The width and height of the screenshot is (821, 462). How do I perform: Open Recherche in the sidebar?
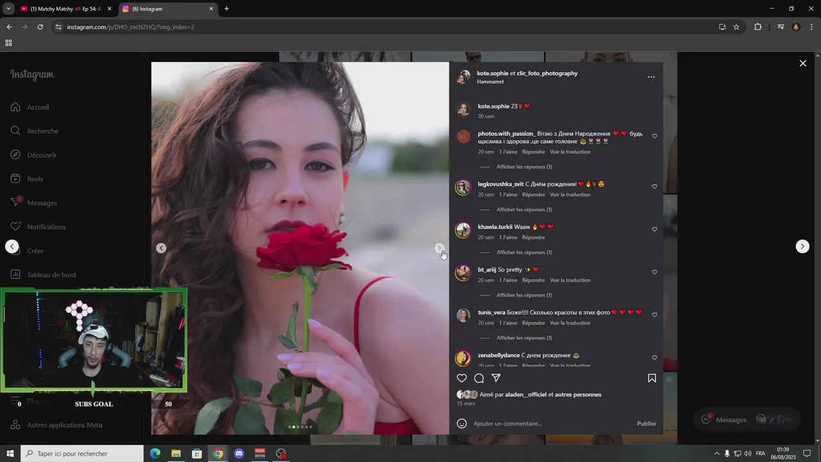pos(35,131)
